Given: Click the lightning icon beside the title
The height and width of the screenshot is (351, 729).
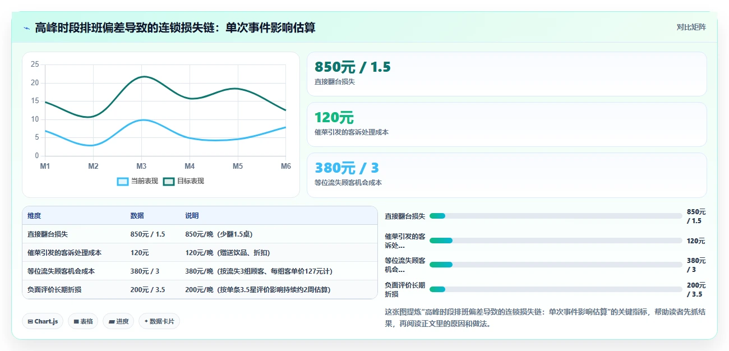Looking at the screenshot, I should click(26, 27).
